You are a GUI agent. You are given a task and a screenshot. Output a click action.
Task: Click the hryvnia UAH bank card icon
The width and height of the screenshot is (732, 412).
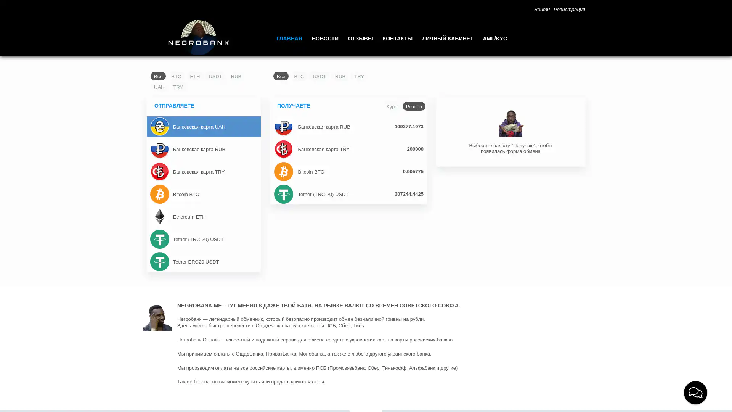coord(159,127)
